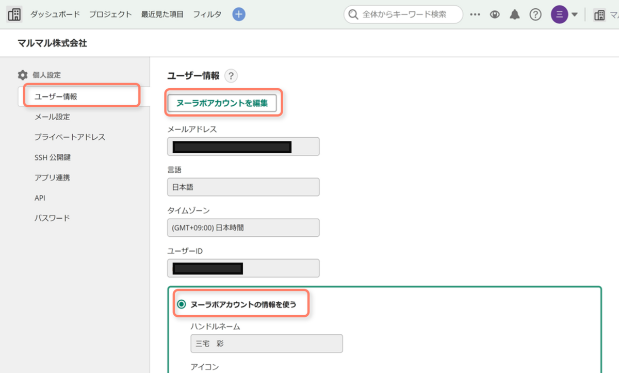Viewport: 619px width, 373px height.
Task: Open メール設定 in sidebar
Action: pyautogui.click(x=52, y=117)
